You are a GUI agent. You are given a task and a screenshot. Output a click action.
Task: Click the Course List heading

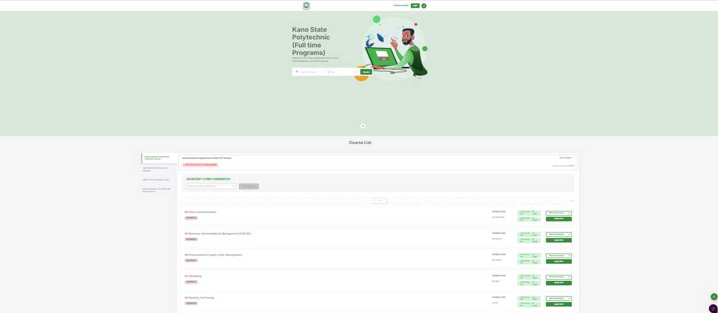(x=360, y=143)
